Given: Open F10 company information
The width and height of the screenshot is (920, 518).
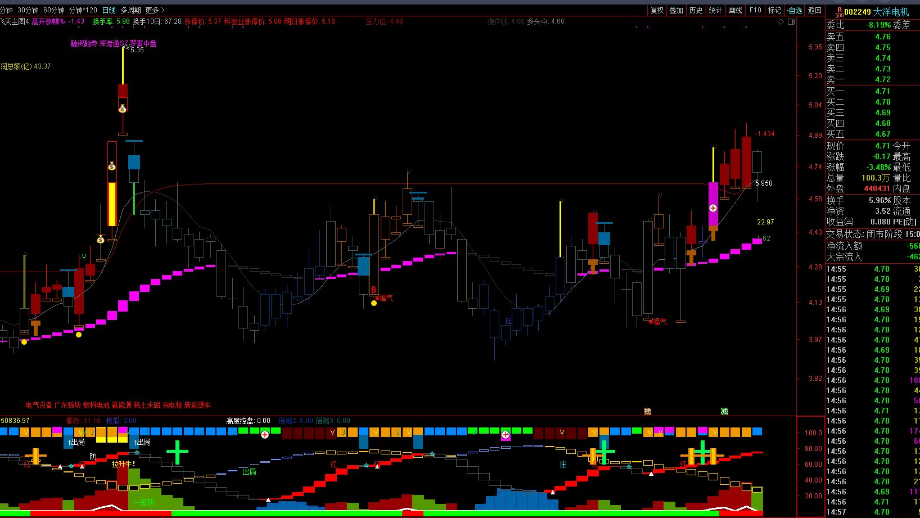Looking at the screenshot, I should [x=755, y=10].
